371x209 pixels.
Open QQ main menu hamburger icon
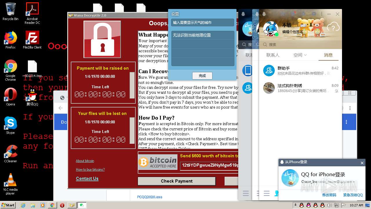[x=267, y=193]
